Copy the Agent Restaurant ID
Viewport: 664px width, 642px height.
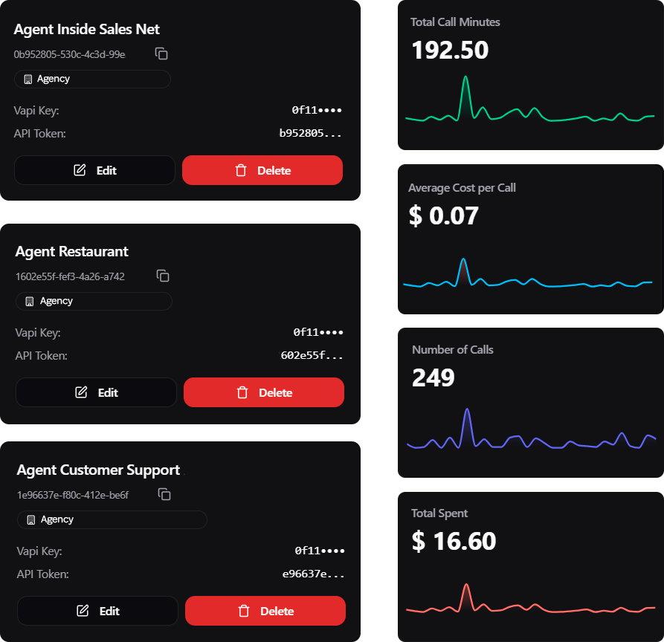point(163,276)
